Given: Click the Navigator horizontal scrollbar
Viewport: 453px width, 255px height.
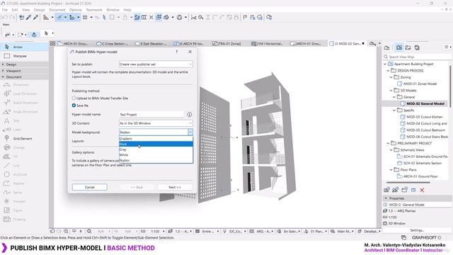Looking at the screenshot, I should (x=408, y=183).
